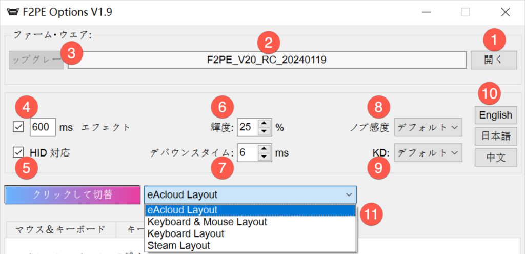The width and height of the screenshot is (525, 254).
Task: Click the F2PE app icon in title bar
Action: 13,13
